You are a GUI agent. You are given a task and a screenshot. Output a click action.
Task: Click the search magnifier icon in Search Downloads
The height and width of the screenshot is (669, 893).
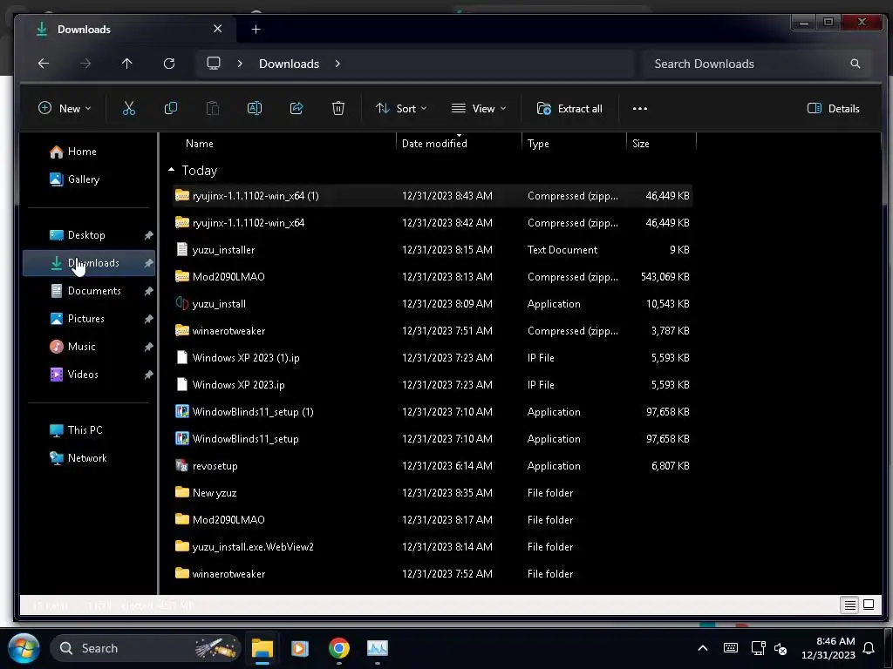click(855, 64)
